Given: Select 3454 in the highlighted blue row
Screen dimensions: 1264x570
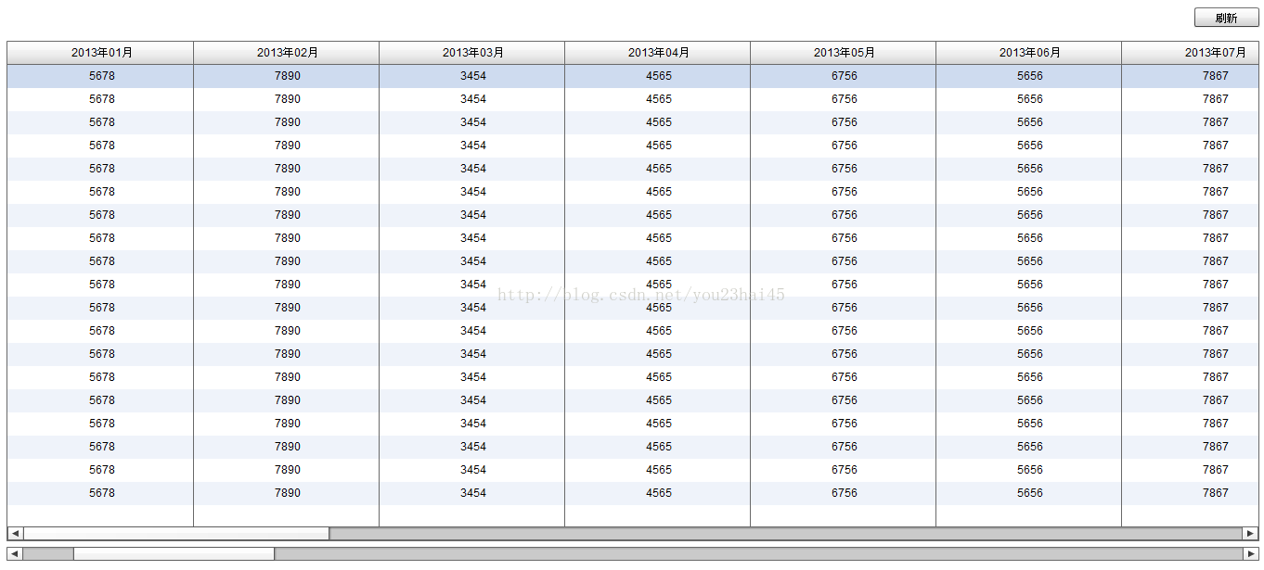Looking at the screenshot, I should tap(473, 76).
